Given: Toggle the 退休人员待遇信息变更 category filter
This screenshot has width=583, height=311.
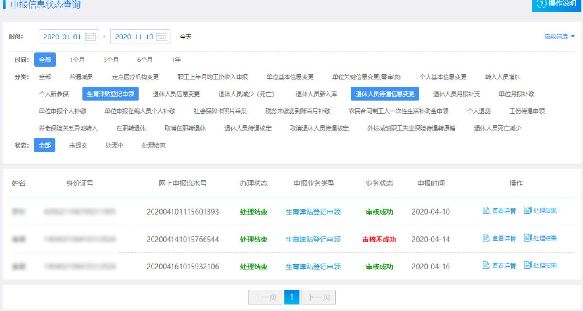Looking at the screenshot, I should point(385,94).
